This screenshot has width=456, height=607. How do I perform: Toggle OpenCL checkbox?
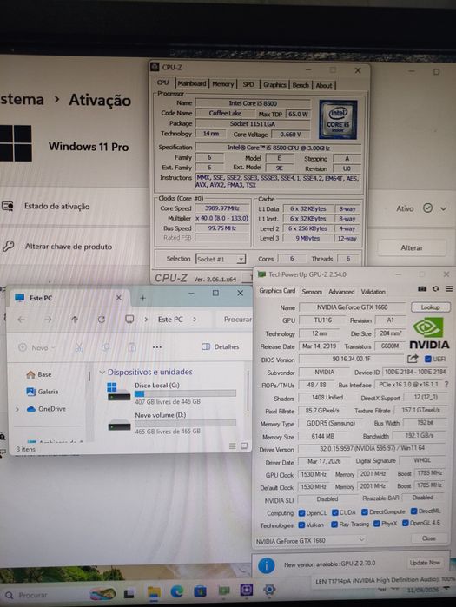point(301,513)
